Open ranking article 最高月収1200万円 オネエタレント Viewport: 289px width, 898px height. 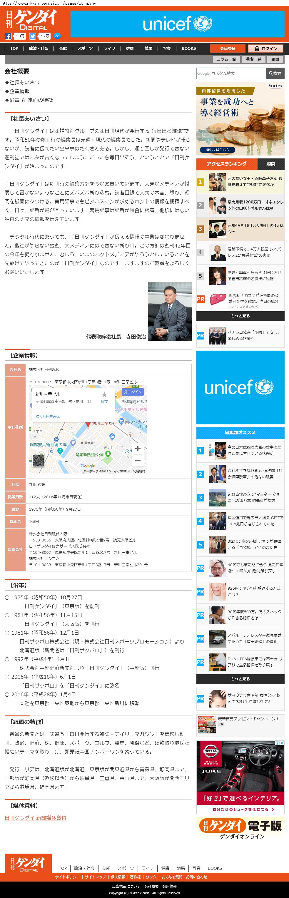click(255, 205)
